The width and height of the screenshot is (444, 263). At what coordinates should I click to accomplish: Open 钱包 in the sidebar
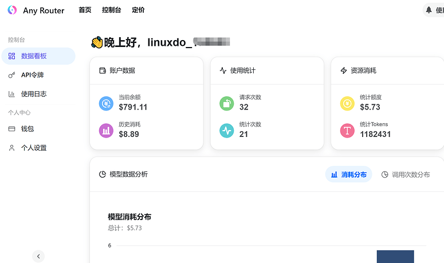[x=38, y=129]
